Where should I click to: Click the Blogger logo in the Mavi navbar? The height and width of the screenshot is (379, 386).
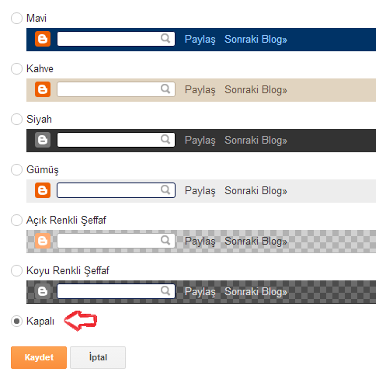pos(43,39)
